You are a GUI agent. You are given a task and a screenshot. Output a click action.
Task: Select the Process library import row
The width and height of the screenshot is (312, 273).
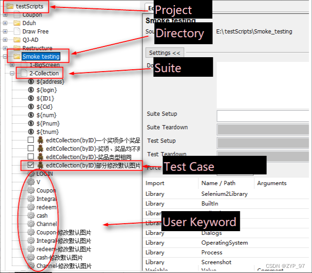(226, 253)
